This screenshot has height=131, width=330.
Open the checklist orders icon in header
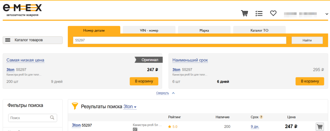point(259,14)
